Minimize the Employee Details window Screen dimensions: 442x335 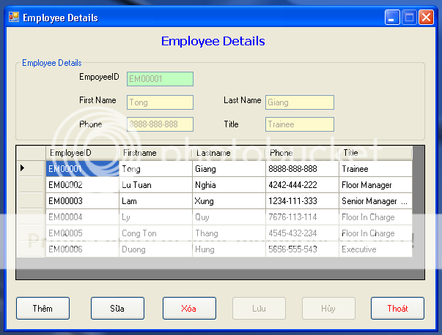392,18
